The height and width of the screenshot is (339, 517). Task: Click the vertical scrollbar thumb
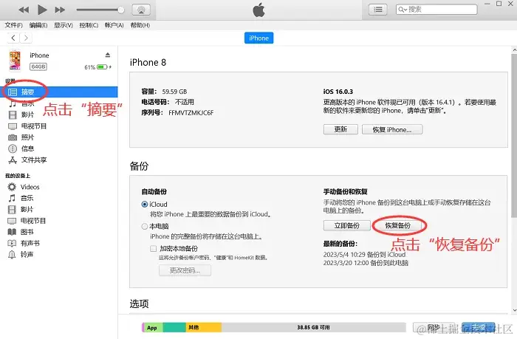coord(514,135)
